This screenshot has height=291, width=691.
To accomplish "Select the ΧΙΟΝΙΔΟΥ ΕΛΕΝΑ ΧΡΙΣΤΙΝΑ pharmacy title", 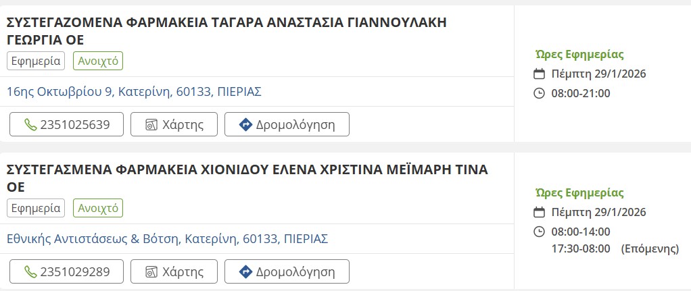I will tap(247, 178).
